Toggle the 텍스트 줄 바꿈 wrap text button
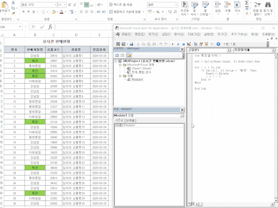The height and width of the screenshot is (208, 278). [x=120, y=4]
